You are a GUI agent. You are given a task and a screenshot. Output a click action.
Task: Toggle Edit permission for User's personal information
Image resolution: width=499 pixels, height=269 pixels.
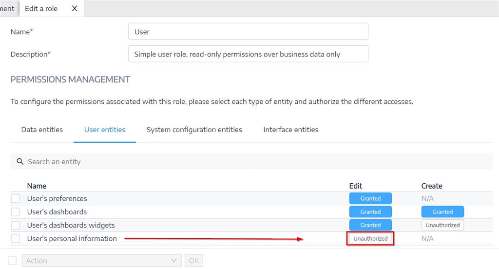click(x=370, y=238)
